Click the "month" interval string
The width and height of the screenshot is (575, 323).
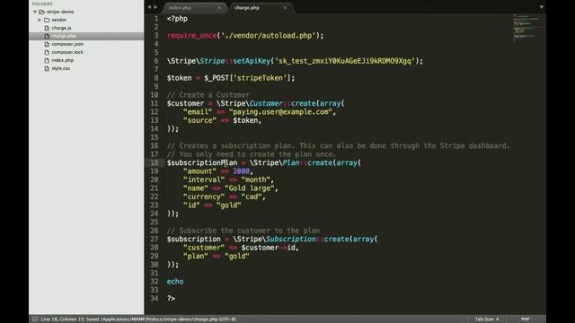click(x=255, y=179)
